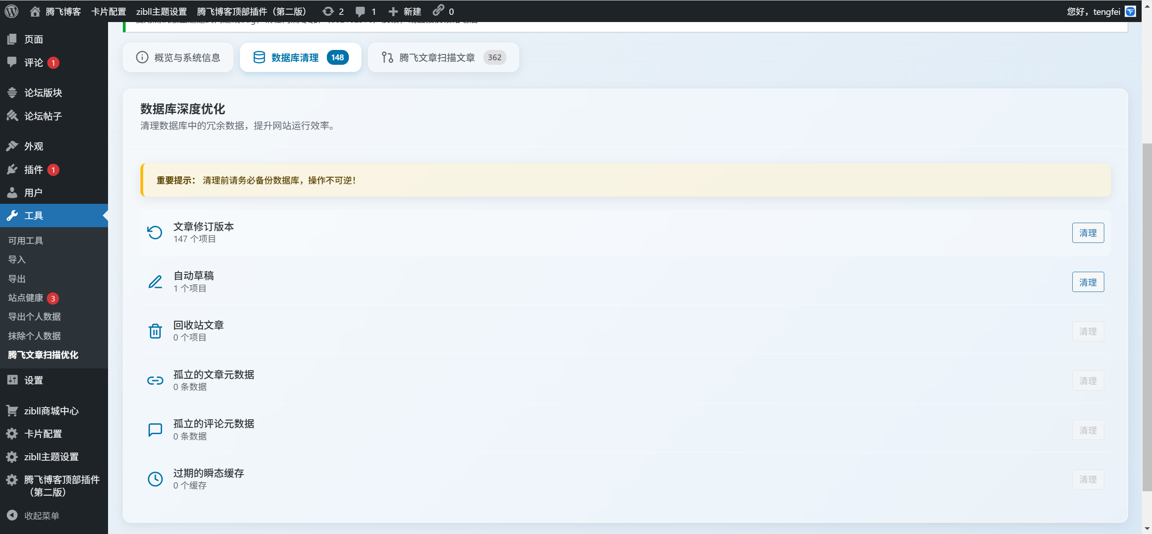Screen dimensions: 1152x534
Task: Click the revision history icon beside 文章修订版本
Action: pos(155,233)
